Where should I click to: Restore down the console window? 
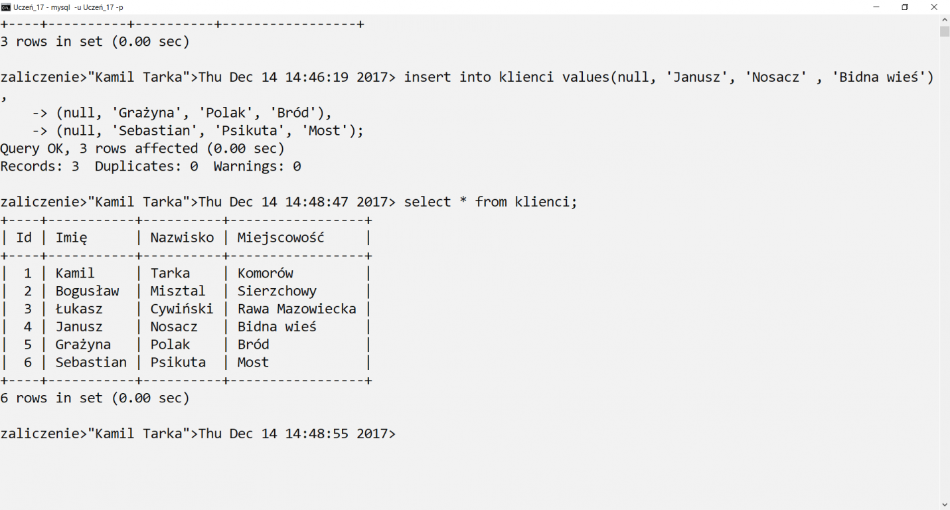[x=905, y=7]
